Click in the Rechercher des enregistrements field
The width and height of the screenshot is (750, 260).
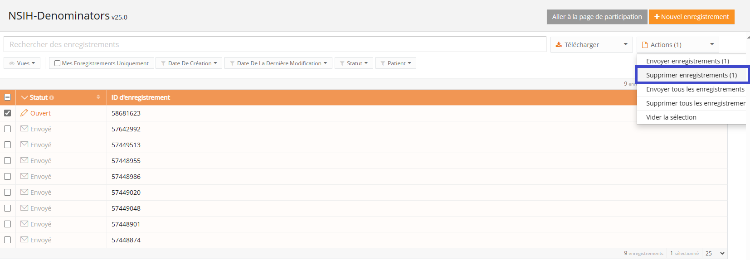pos(274,44)
